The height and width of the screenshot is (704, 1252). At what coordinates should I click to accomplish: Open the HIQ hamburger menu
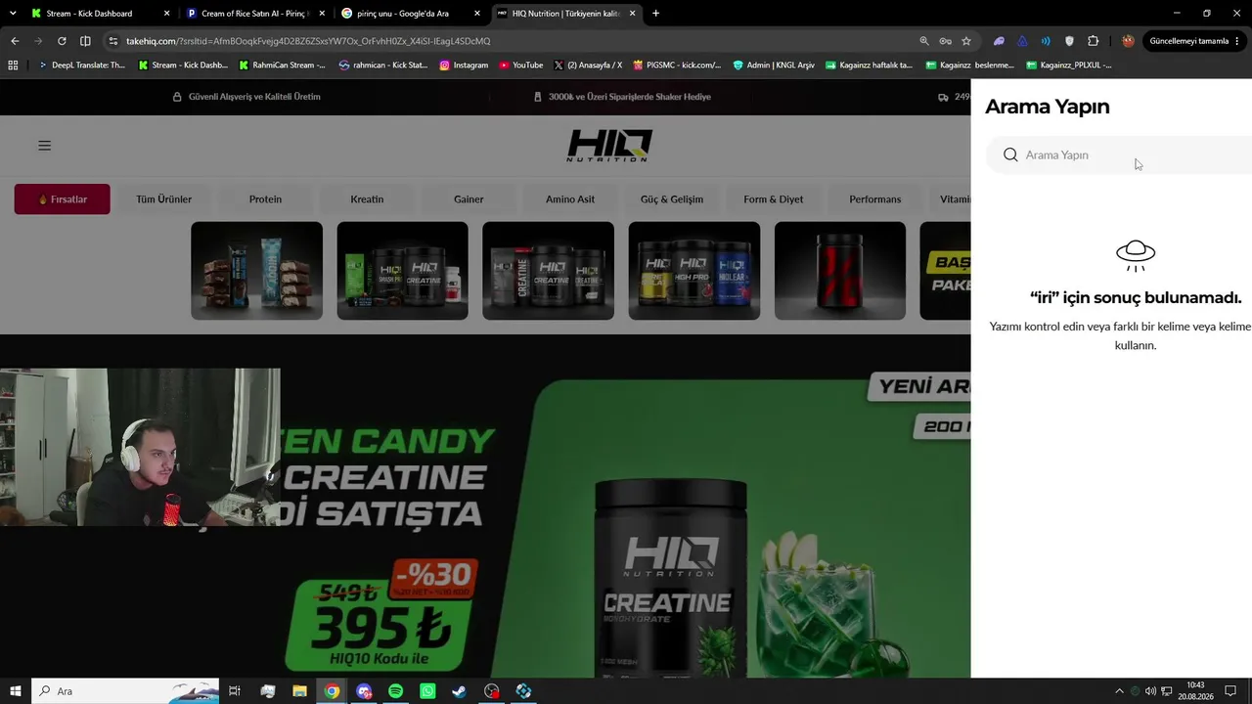44,146
